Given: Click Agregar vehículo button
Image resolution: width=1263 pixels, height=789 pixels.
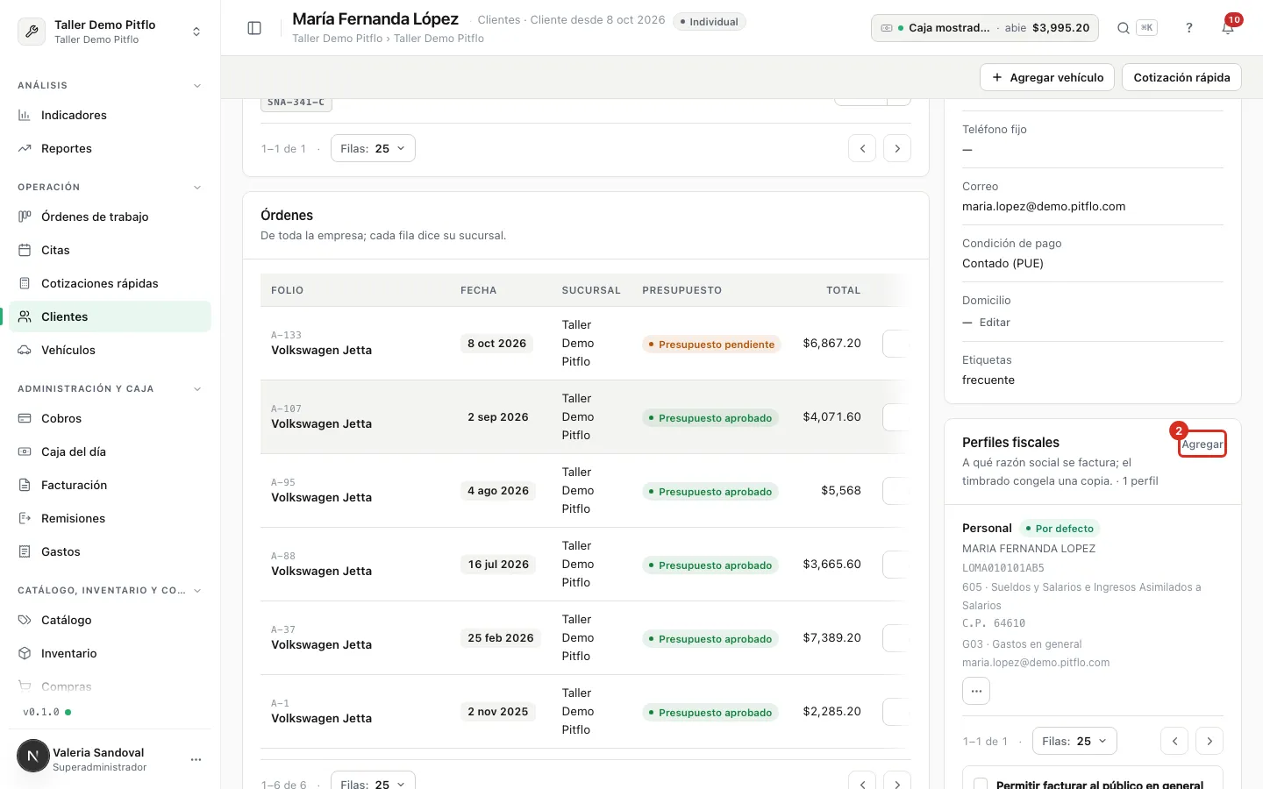Looking at the screenshot, I should click(x=1047, y=77).
